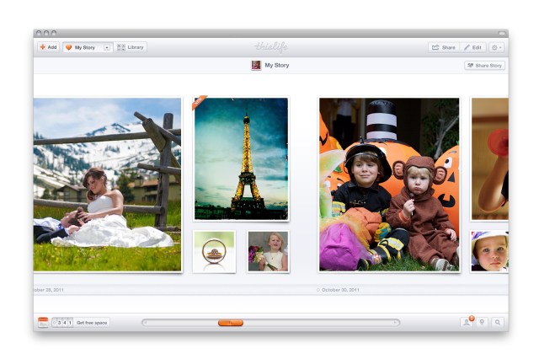539x359 pixels.
Task: Open the gear settings dropdown
Action: (496, 47)
